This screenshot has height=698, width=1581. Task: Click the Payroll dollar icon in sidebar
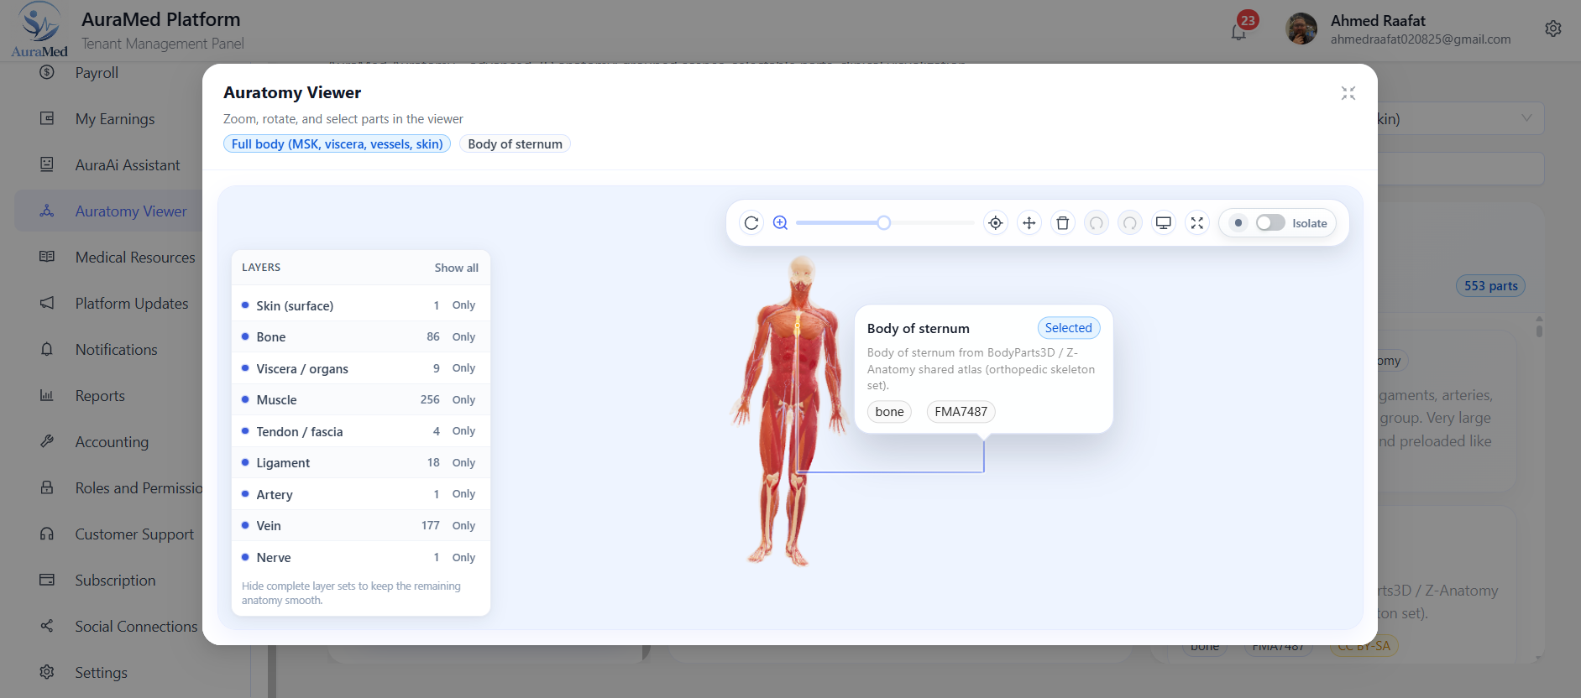pos(47,72)
